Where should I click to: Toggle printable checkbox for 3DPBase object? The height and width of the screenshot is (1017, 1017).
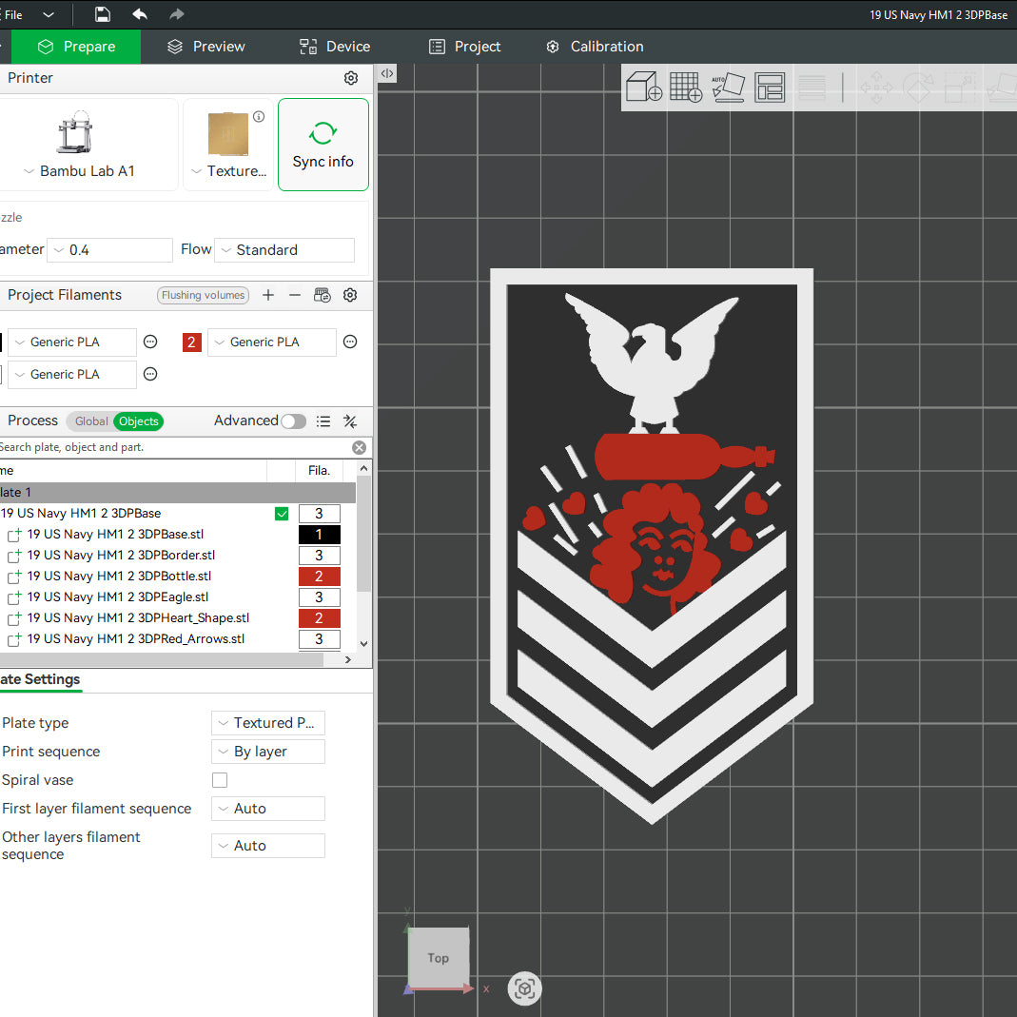click(282, 514)
